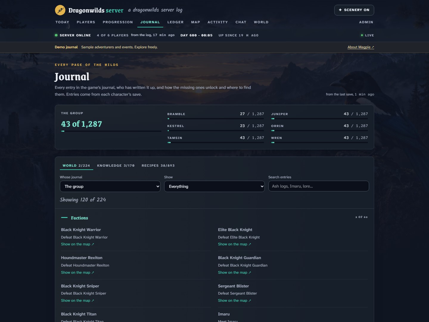Open the Ledger page
Image resolution: width=429 pixels, height=322 pixels.
[175, 22]
